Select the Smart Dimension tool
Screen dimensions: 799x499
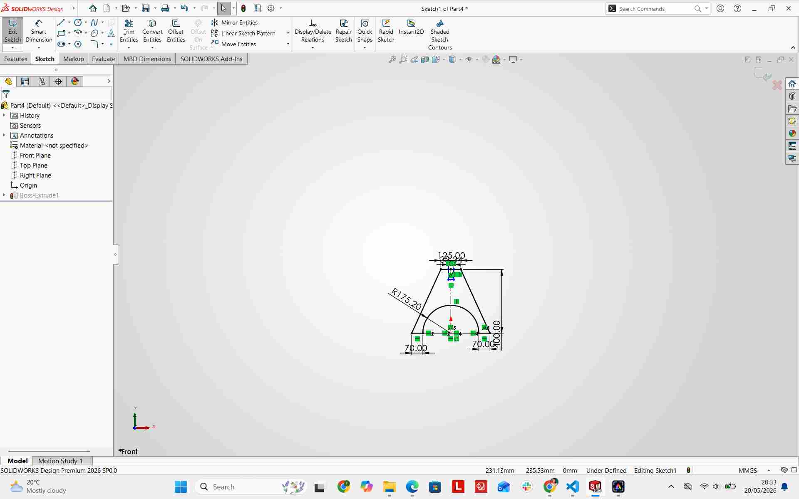(39, 31)
